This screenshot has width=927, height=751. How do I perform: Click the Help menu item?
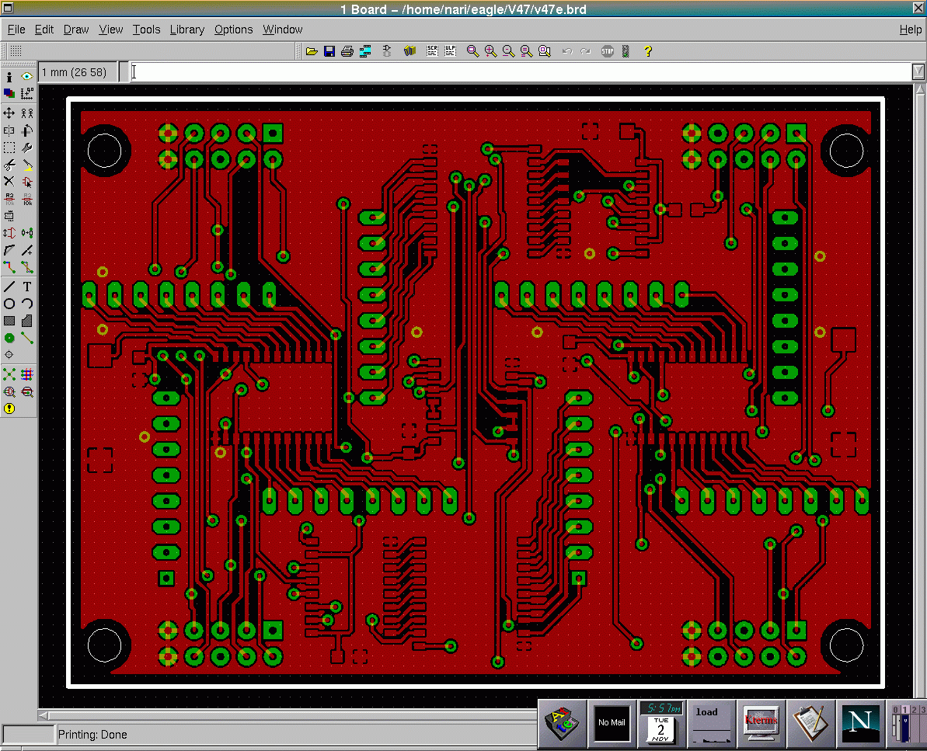[x=910, y=30]
